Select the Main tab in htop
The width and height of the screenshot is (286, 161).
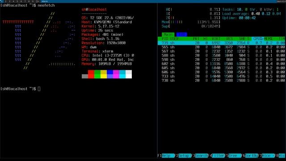tap(168, 34)
